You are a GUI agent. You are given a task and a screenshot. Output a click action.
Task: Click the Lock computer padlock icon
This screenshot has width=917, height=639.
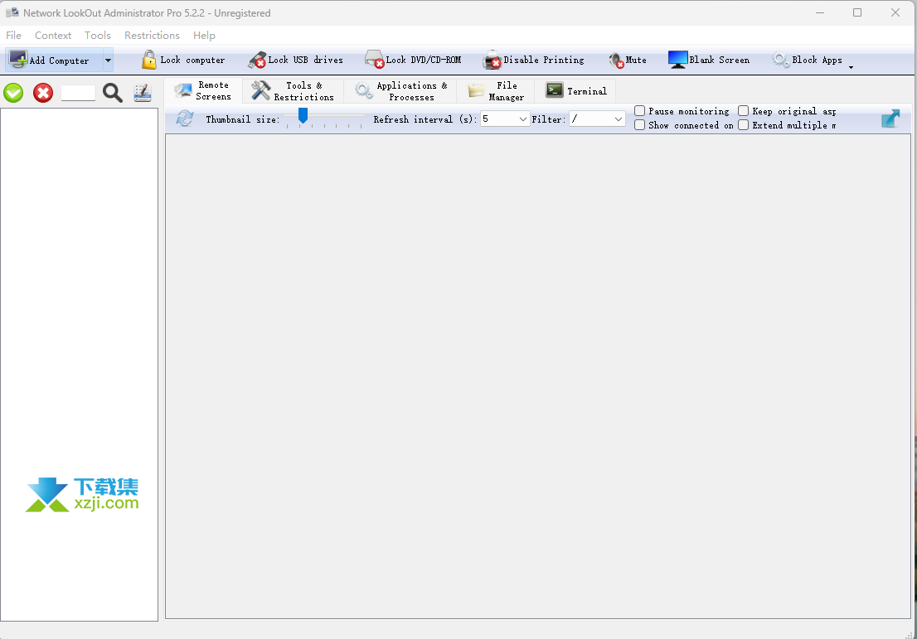coord(149,60)
